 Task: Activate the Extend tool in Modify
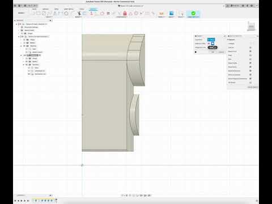84,13
